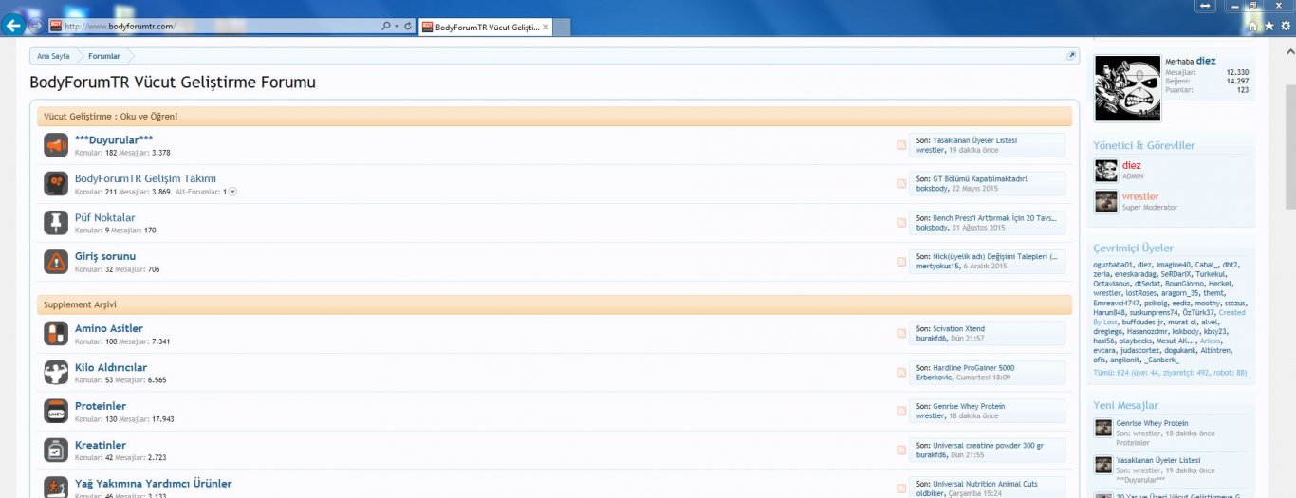The height and width of the screenshot is (498, 1296).
Task: Open last post Scivation Xtend
Action: click(x=958, y=329)
